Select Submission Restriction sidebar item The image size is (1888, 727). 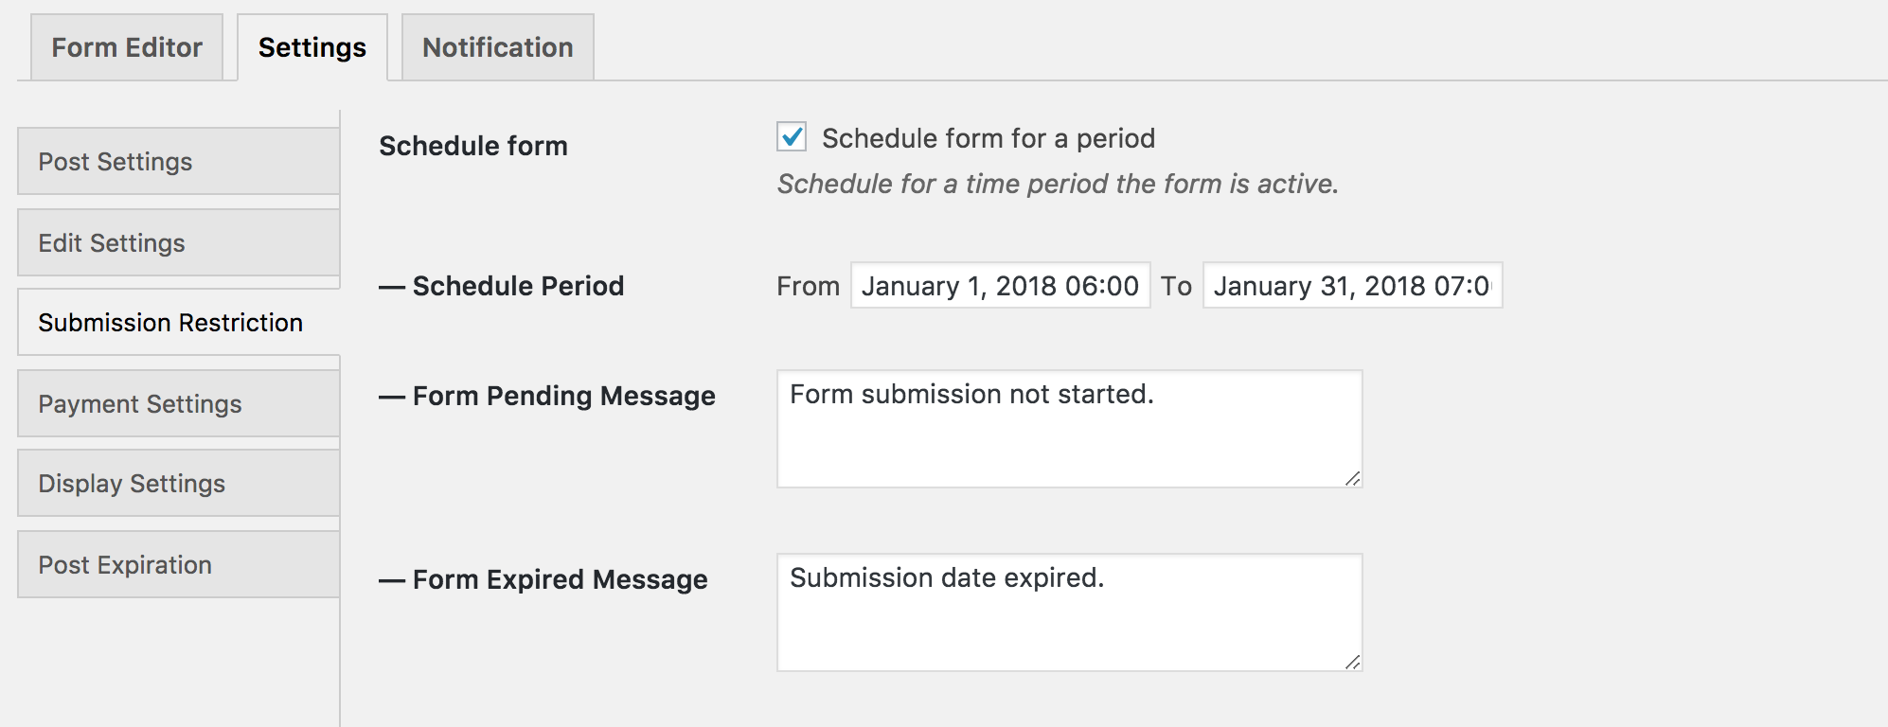[178, 323]
